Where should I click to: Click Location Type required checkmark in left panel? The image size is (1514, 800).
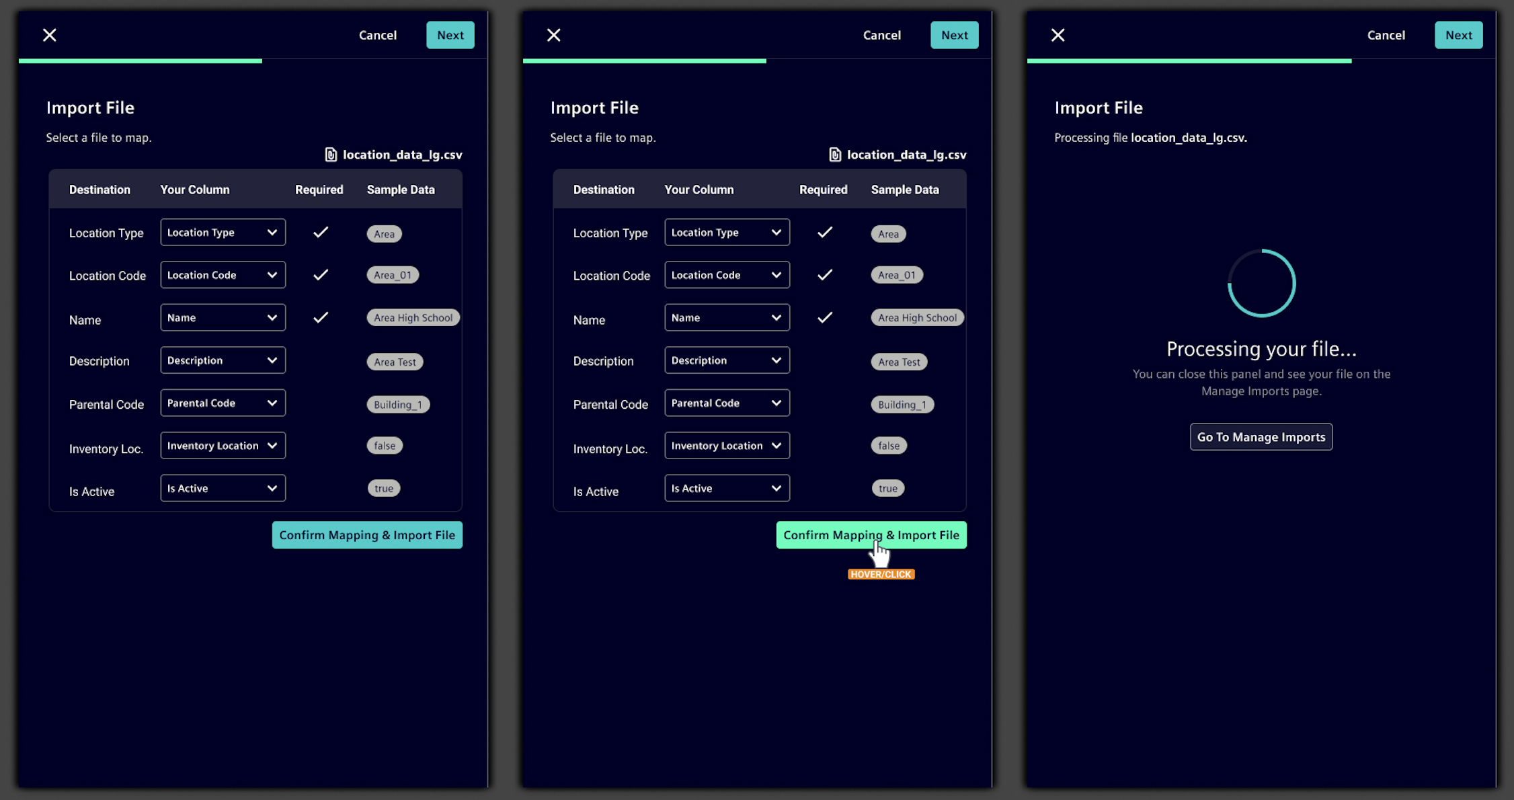pos(321,233)
